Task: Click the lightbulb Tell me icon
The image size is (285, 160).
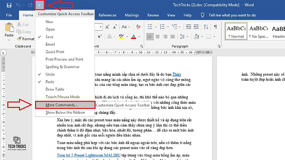Action: point(202,15)
